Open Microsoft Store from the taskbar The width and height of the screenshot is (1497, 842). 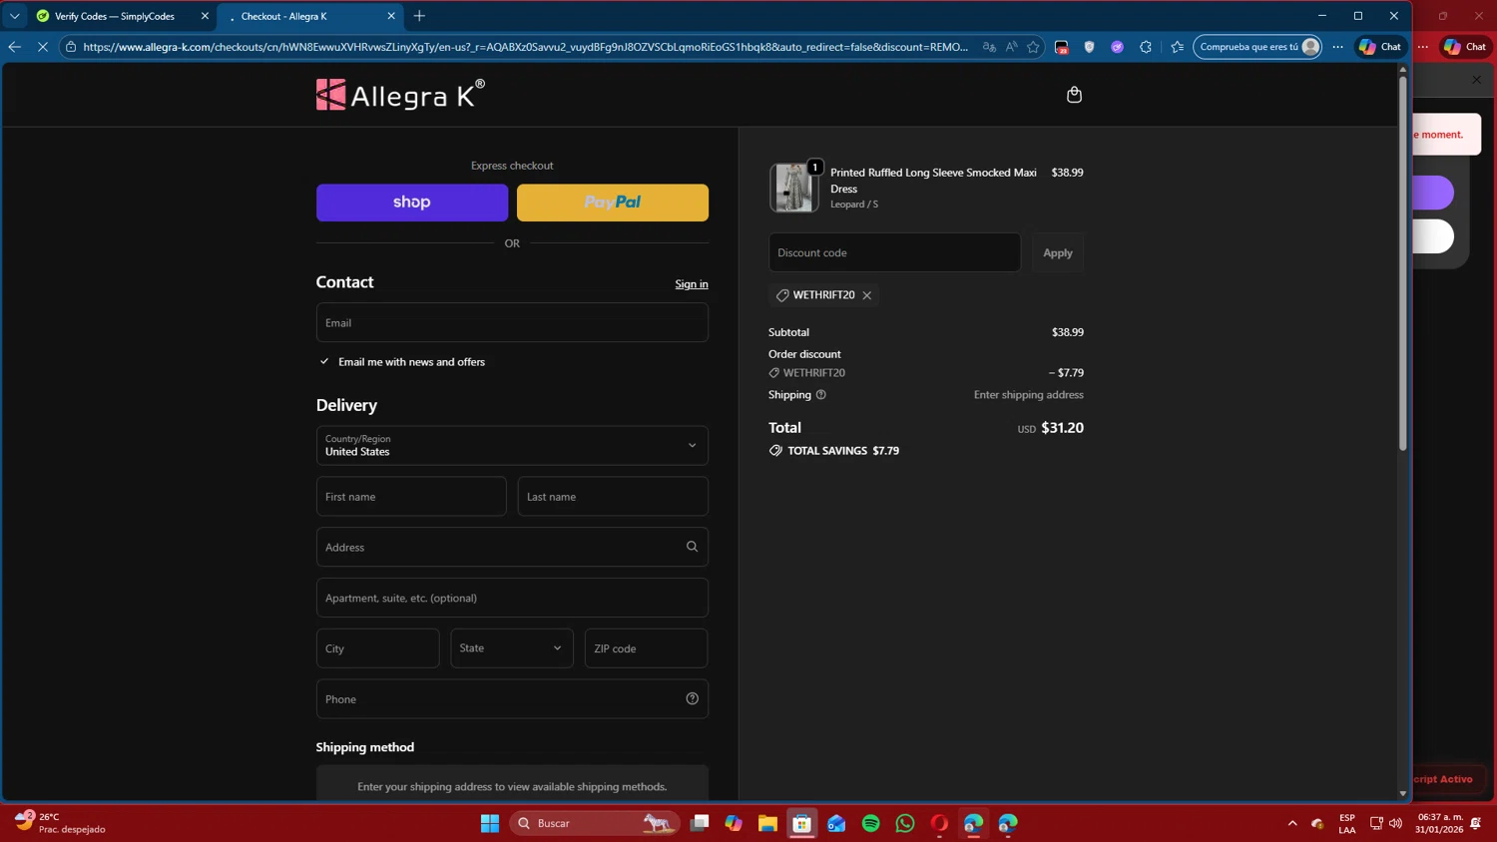click(x=802, y=823)
